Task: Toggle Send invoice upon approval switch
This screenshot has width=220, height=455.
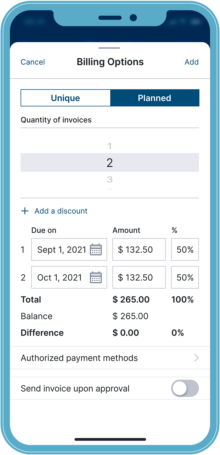Action: (185, 388)
